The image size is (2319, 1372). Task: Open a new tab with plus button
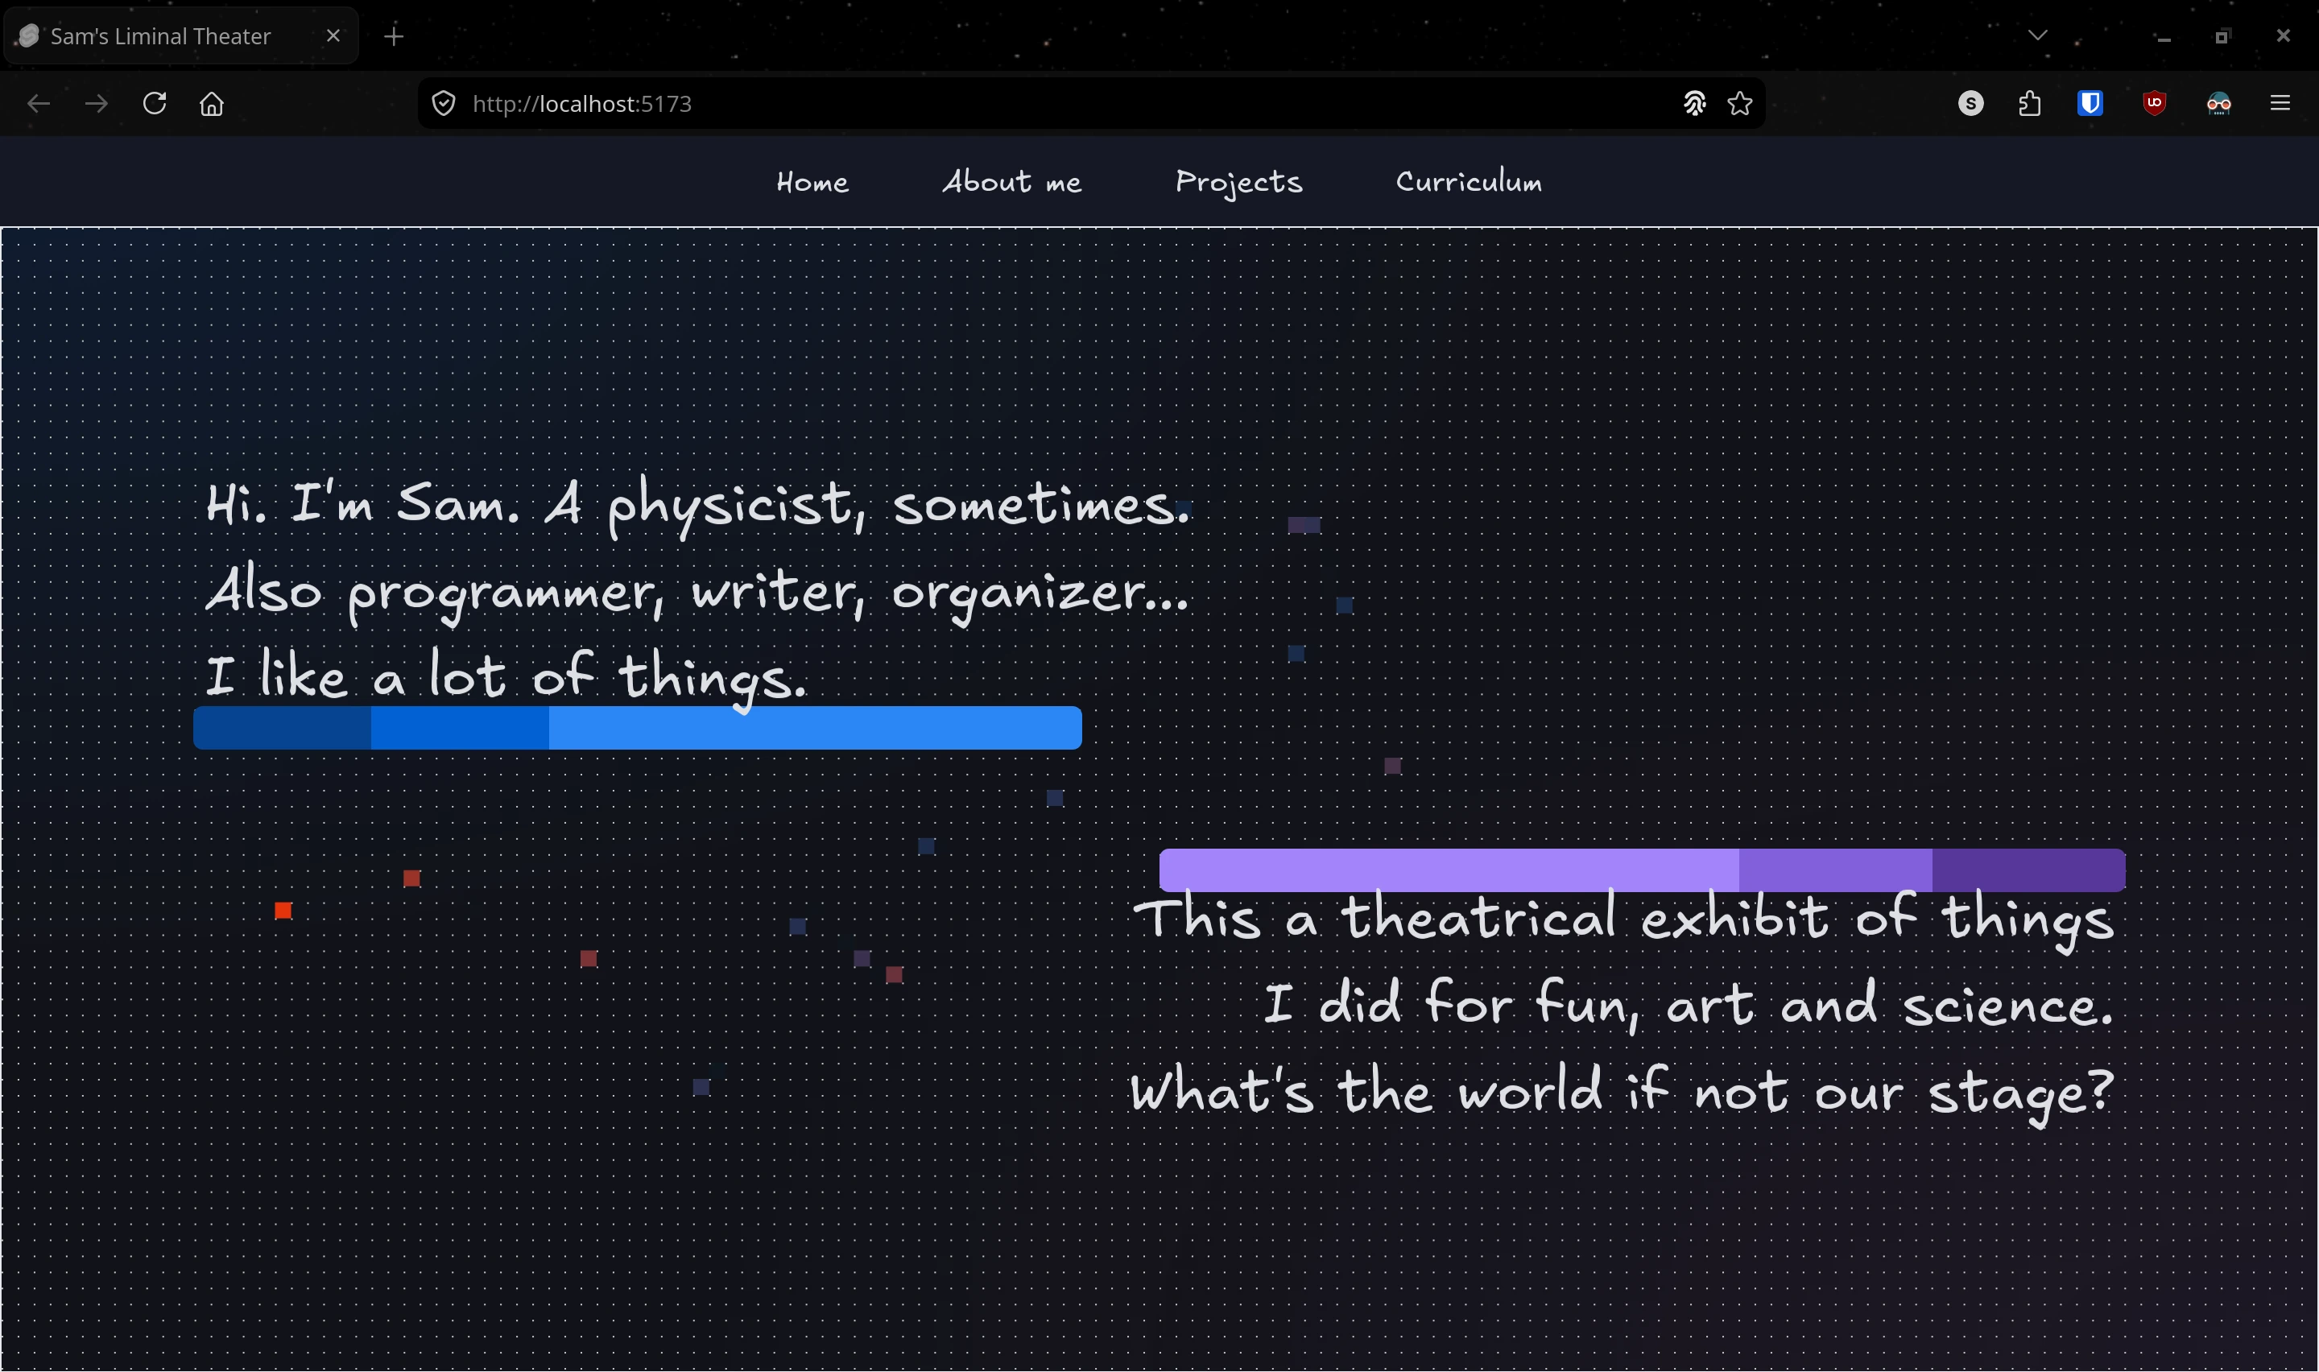[x=394, y=36]
